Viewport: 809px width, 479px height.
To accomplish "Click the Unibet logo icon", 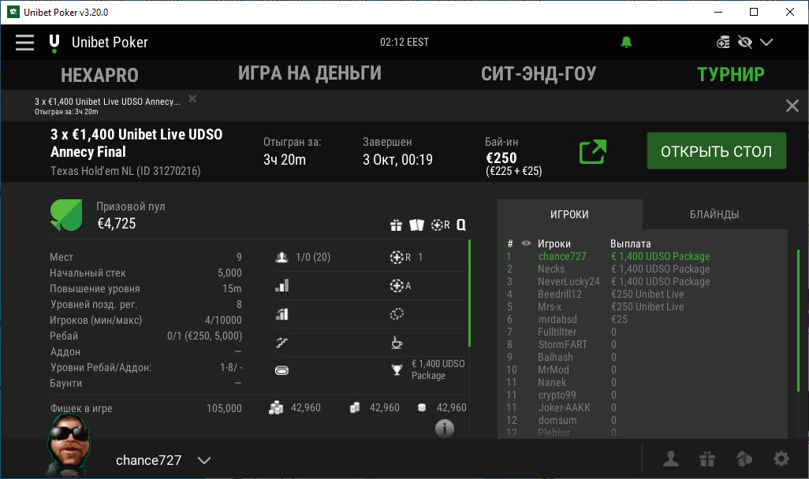I will [x=54, y=44].
